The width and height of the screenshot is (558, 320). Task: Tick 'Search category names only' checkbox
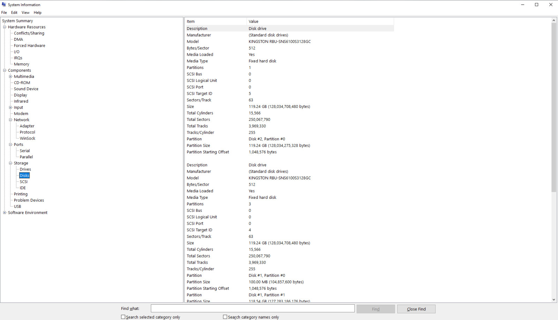pos(225,317)
